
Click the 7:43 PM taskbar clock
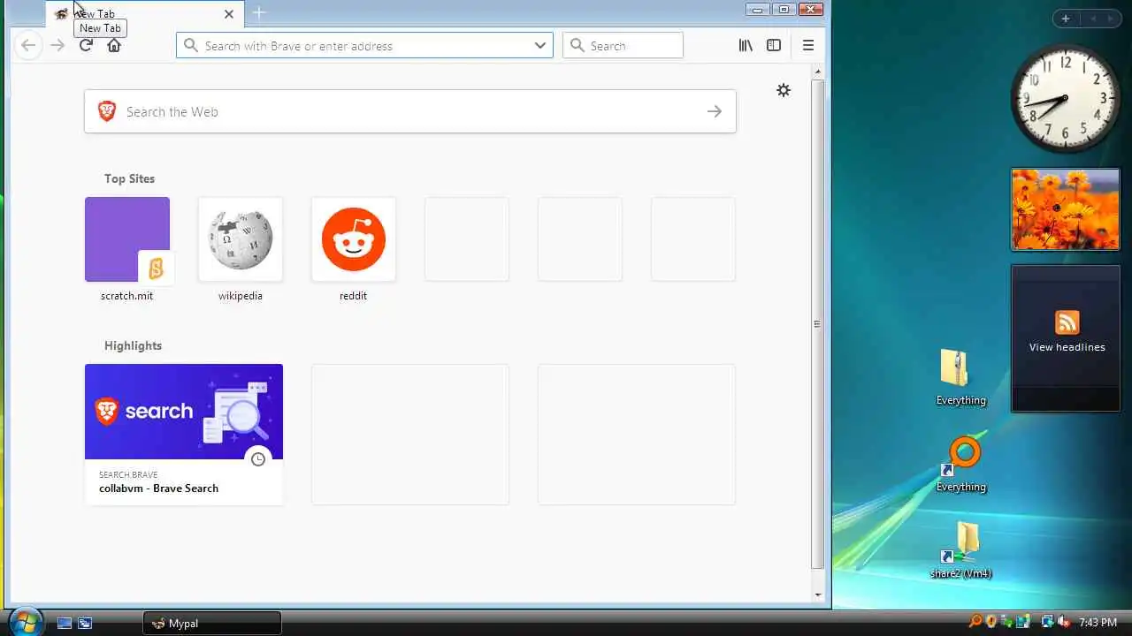[1100, 623]
